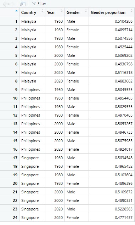
Task: Sort by Gender proportion column arrows
Action: coord(131,11)
